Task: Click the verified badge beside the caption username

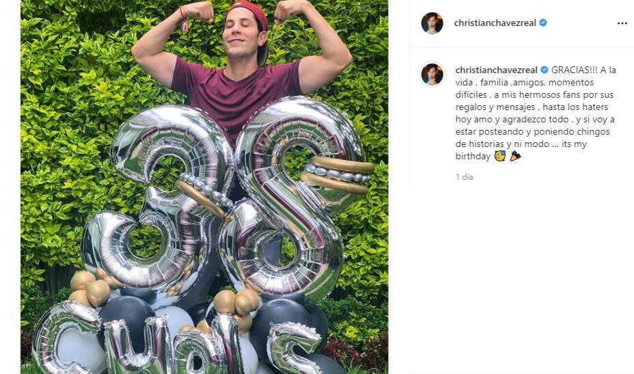Action: pyautogui.click(x=545, y=70)
